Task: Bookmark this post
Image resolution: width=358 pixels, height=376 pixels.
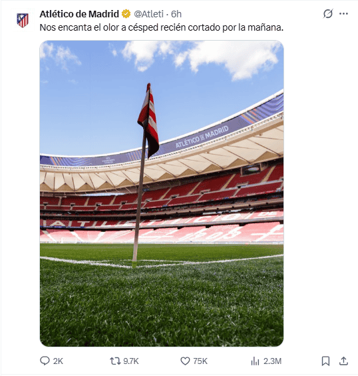Action: pyautogui.click(x=325, y=361)
